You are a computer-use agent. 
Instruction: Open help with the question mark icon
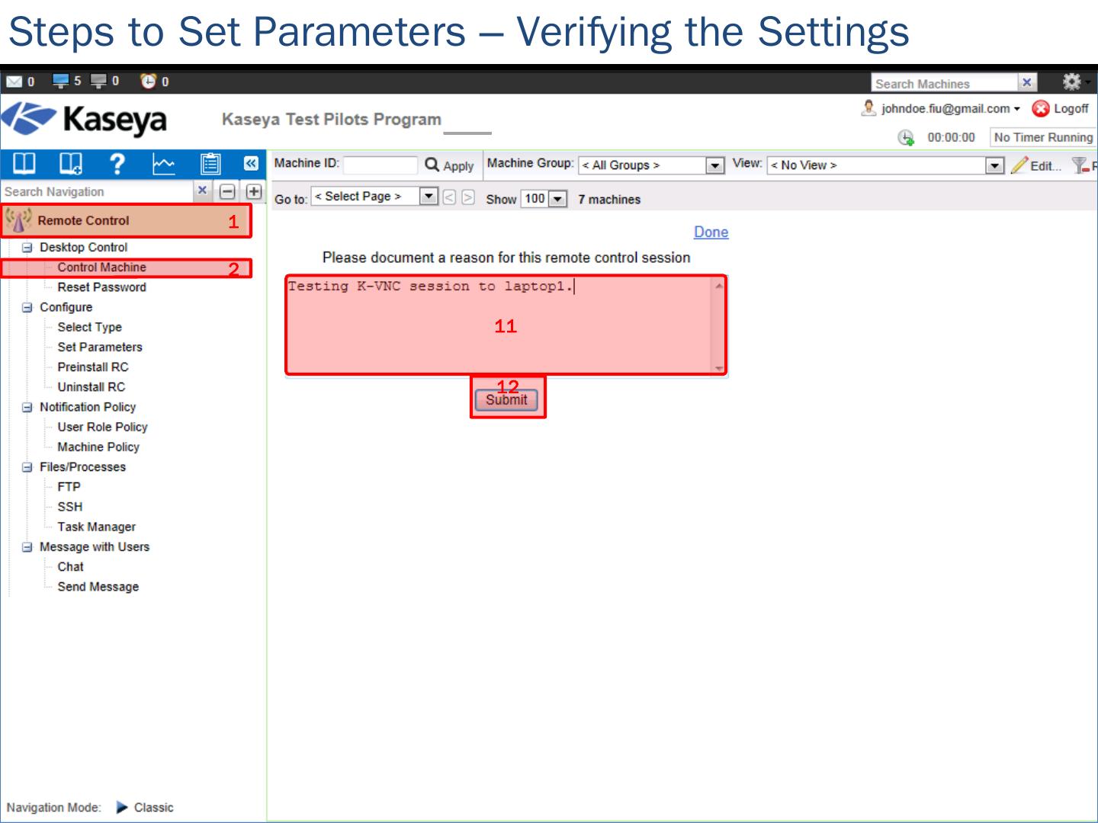(117, 164)
